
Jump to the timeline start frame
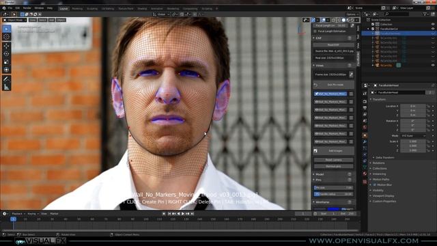tap(169, 214)
